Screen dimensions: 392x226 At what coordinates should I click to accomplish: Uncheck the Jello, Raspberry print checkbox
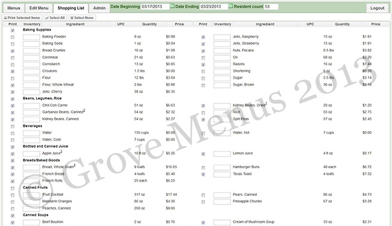tap(203, 37)
